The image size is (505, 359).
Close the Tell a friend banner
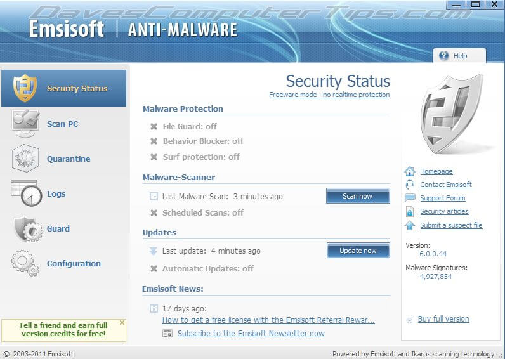coord(122,322)
